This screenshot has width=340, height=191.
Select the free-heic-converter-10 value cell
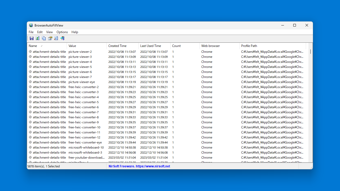[x=84, y=127]
